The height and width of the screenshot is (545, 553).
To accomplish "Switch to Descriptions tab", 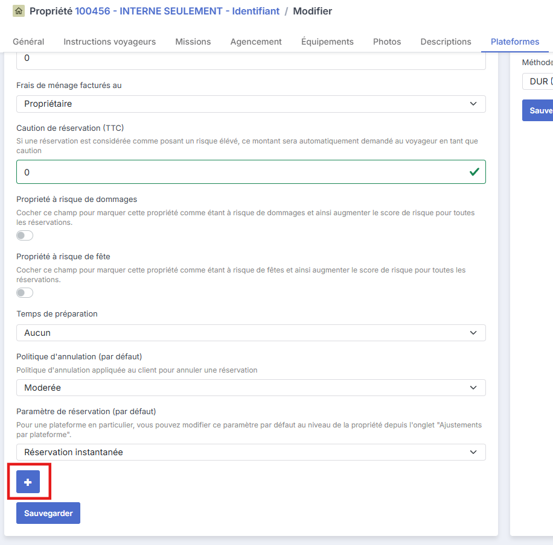I will point(446,42).
